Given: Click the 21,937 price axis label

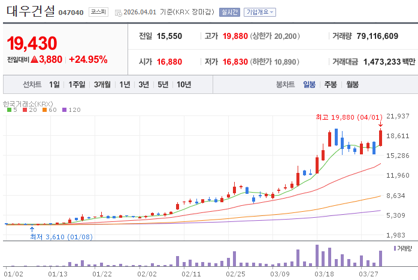Looking at the screenshot, I should point(398,116).
